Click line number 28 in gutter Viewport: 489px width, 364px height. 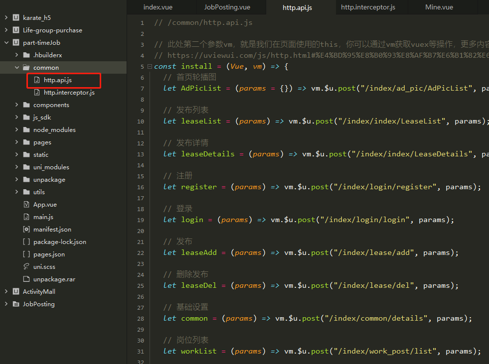(141, 319)
